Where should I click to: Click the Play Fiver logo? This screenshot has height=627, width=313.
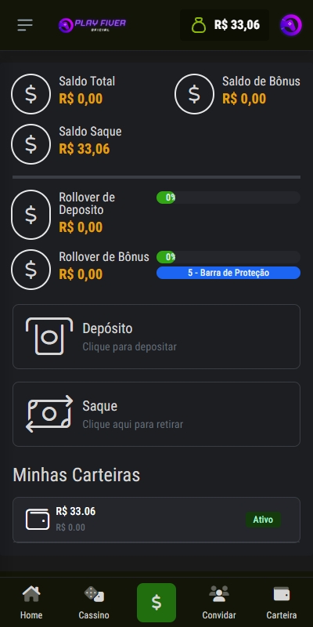[x=92, y=25]
